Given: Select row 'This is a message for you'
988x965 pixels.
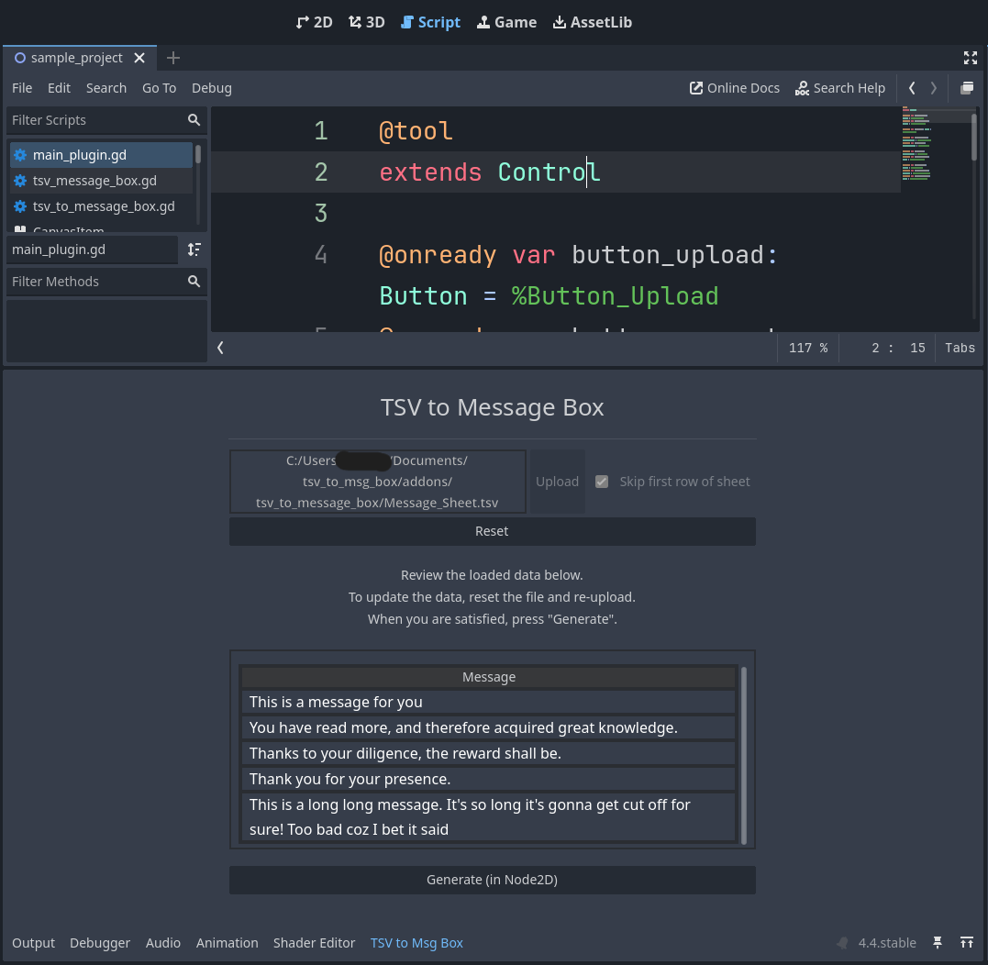Looking at the screenshot, I should pos(488,702).
